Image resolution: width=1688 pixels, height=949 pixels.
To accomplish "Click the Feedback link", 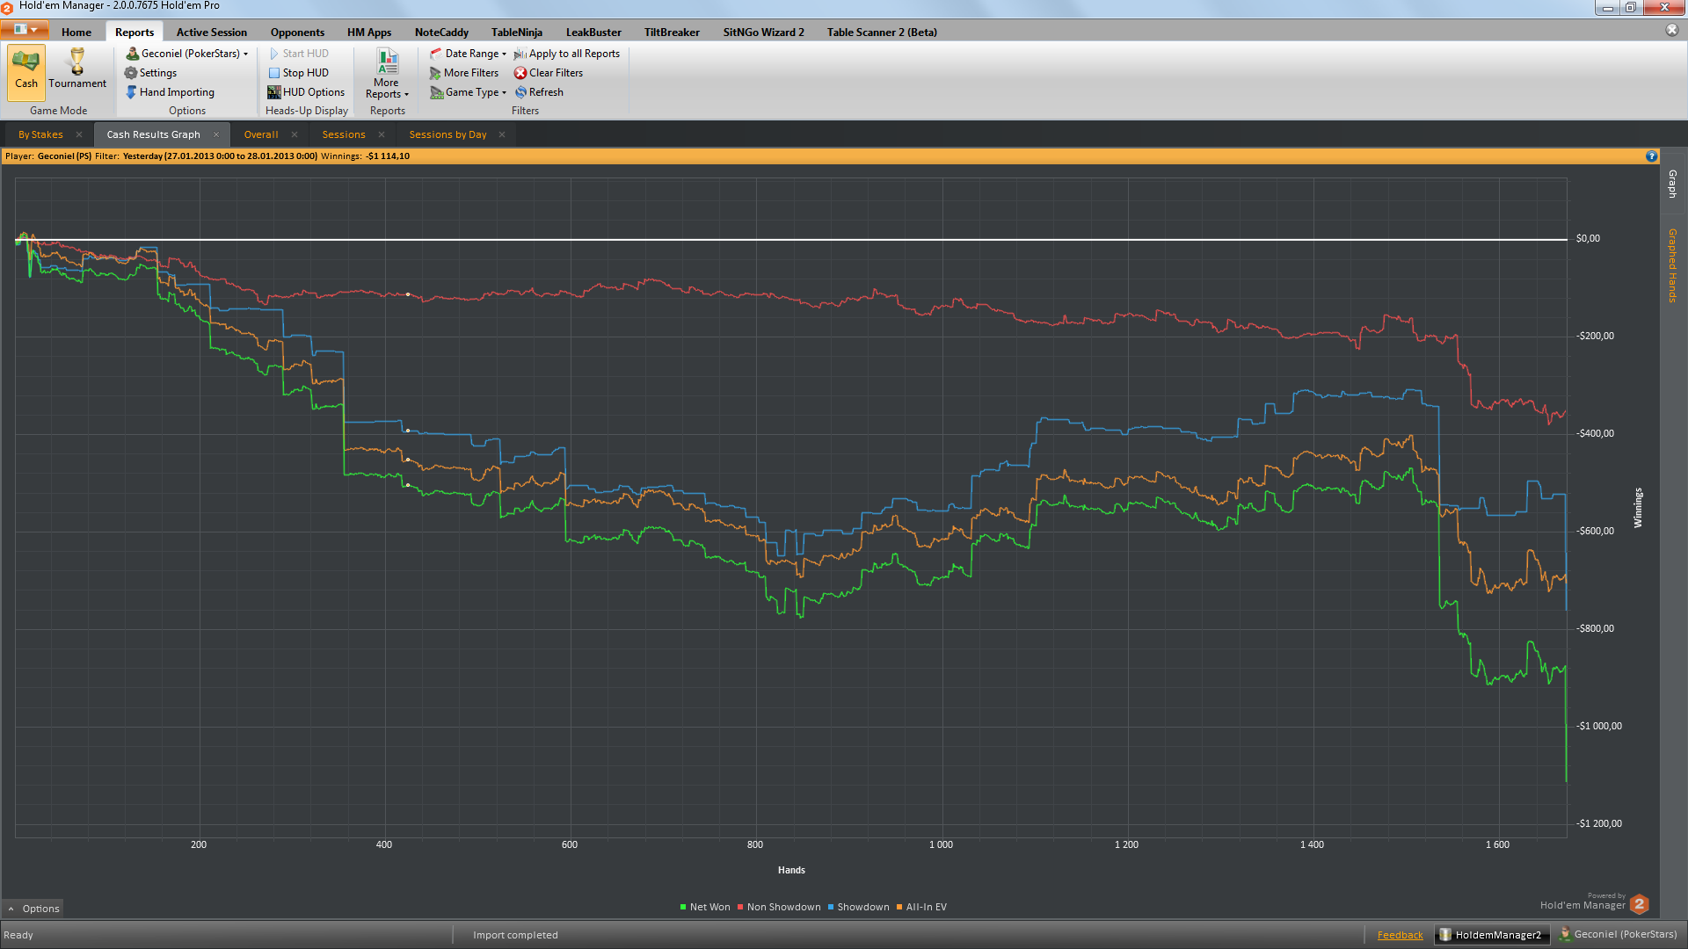I will [x=1400, y=935].
